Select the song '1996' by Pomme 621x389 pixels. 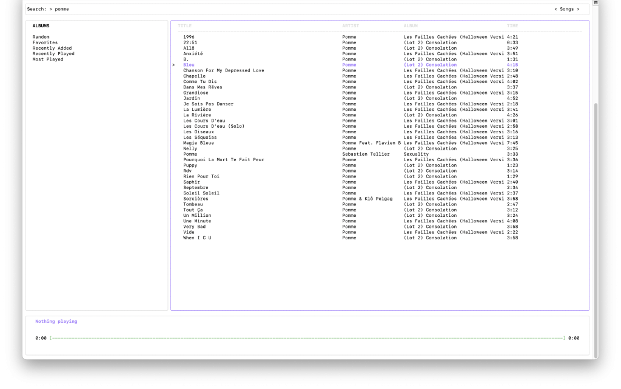[189, 37]
